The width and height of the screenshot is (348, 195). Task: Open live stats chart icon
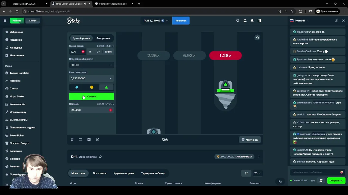89,139
